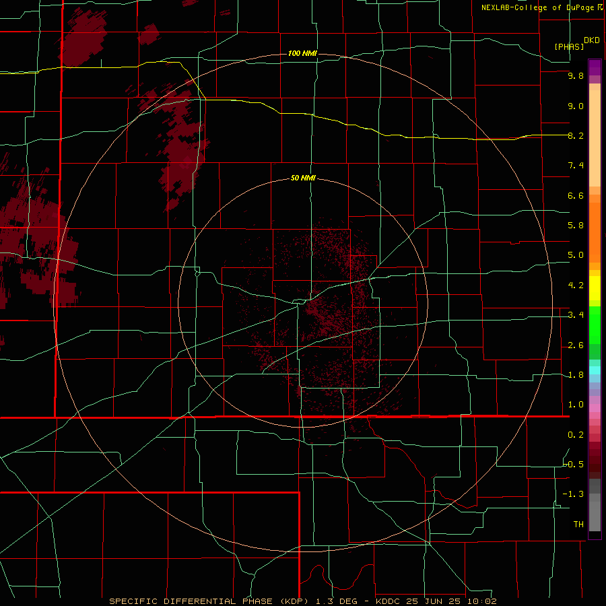The width and height of the screenshot is (606, 606).
Task: Pick the pink segment of the color bar
Action: [x=595, y=408]
